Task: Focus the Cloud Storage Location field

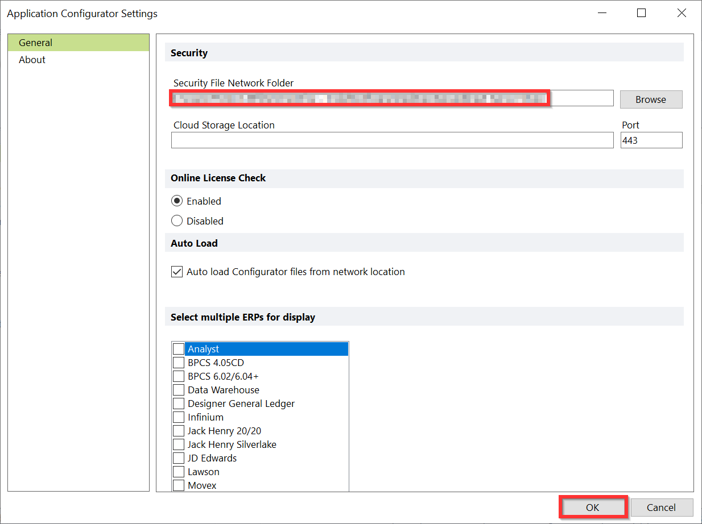Action: point(392,140)
